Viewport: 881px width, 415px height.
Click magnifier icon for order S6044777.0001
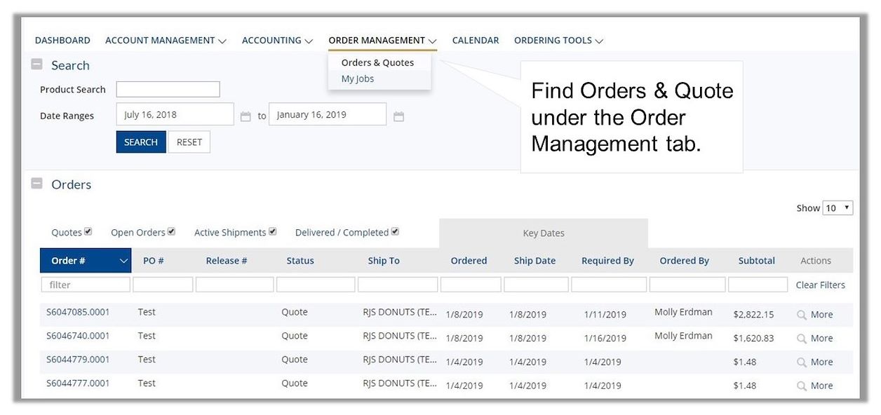click(802, 386)
